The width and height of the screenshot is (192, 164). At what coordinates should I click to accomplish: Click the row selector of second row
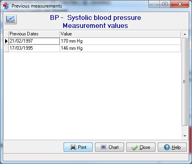coord(6,48)
